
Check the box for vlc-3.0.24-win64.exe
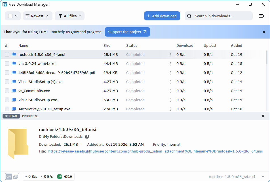pyautogui.click(x=7, y=64)
